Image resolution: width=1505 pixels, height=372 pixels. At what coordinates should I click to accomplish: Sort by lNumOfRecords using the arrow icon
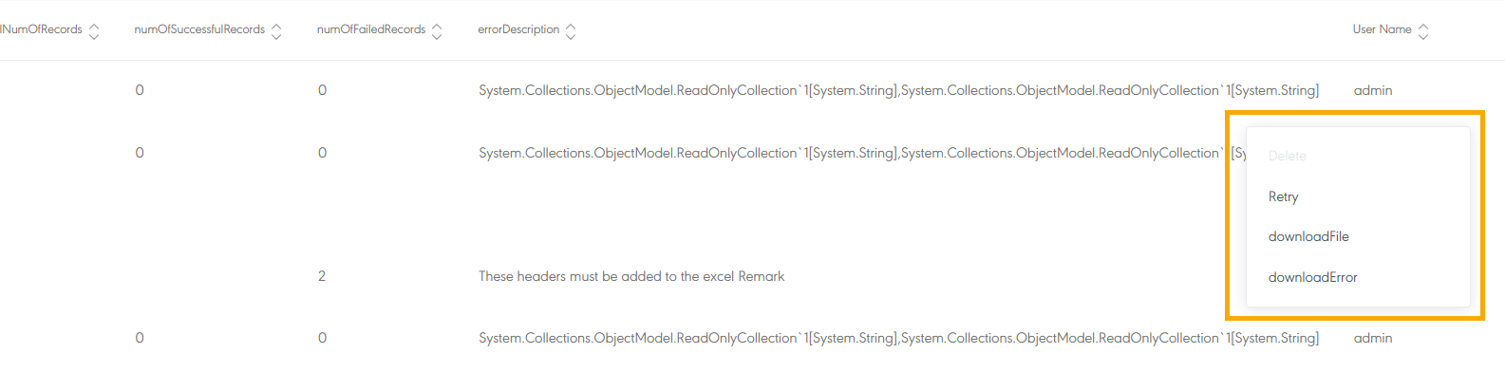[x=94, y=31]
